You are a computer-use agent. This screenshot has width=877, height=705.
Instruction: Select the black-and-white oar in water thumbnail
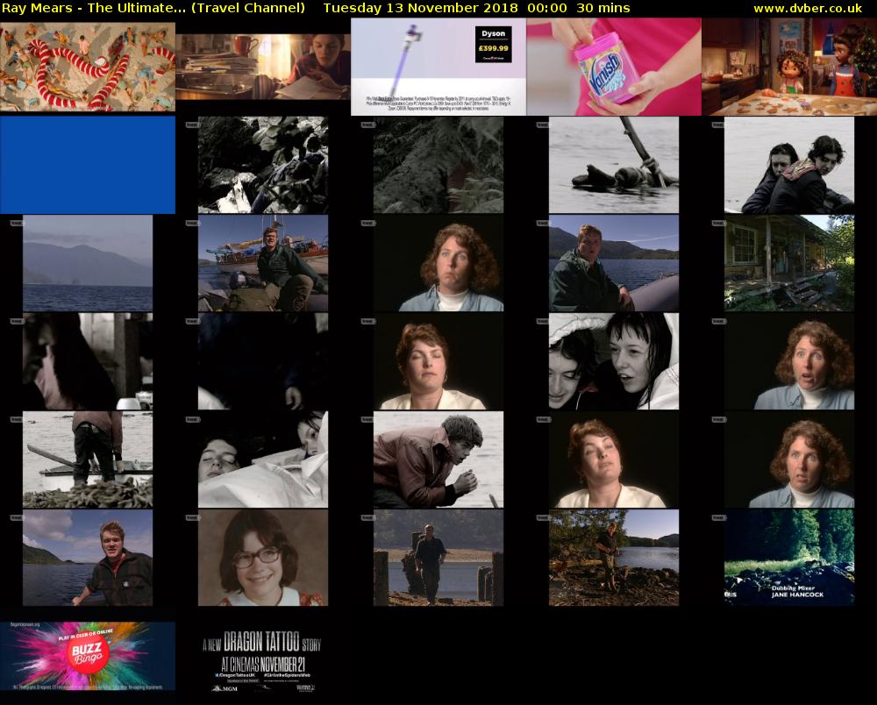pyautogui.click(x=614, y=165)
